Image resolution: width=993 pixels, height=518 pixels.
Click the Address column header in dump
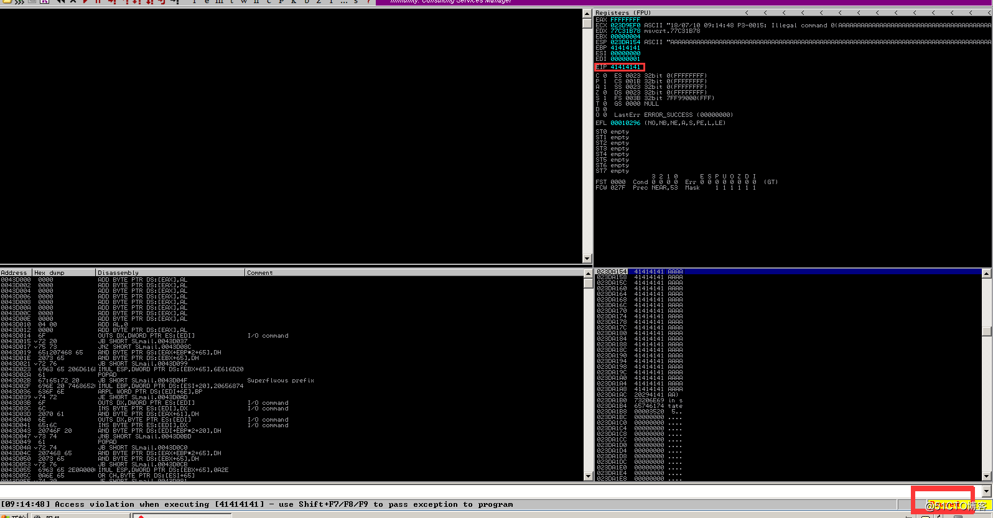click(x=16, y=272)
